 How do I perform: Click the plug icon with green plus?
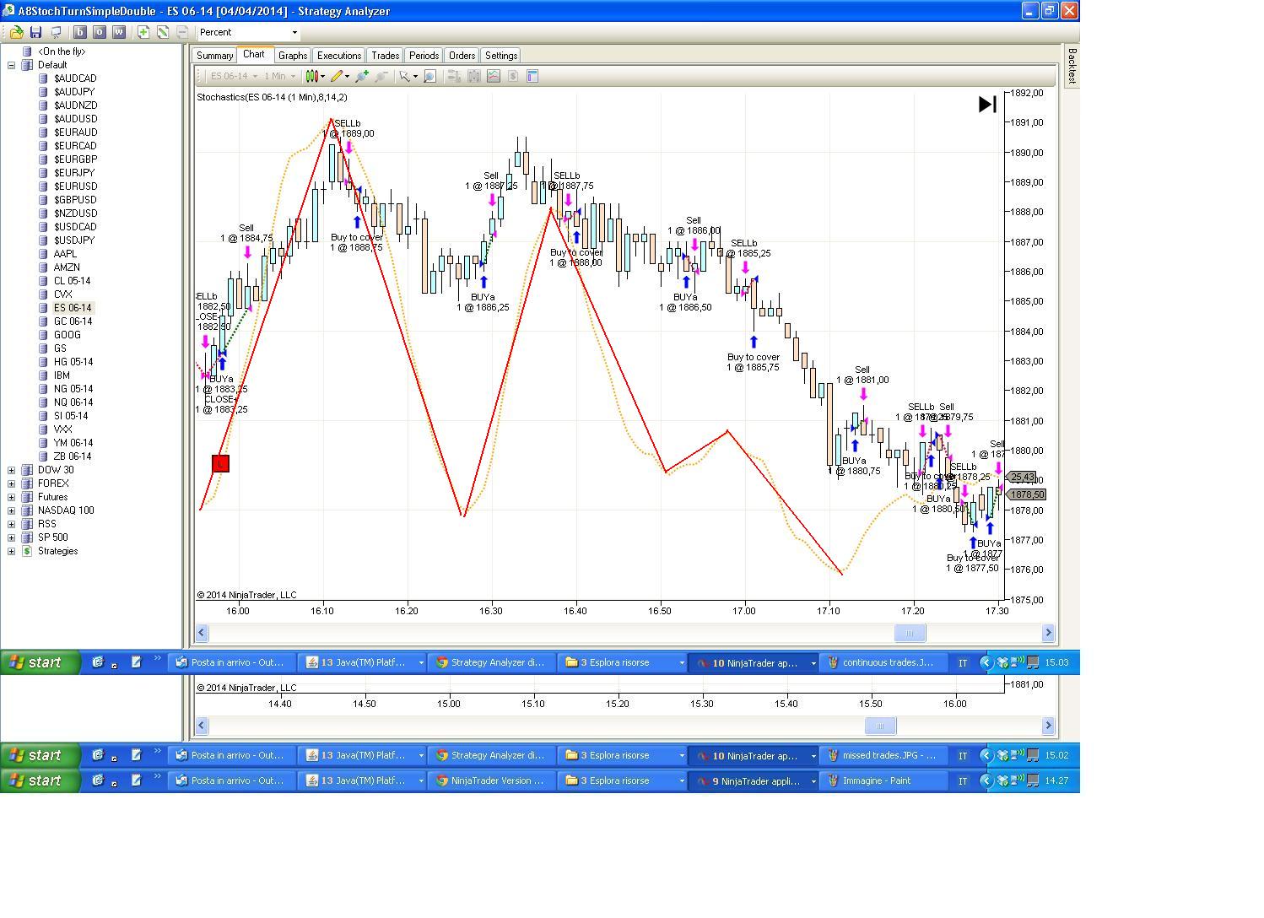point(362,76)
